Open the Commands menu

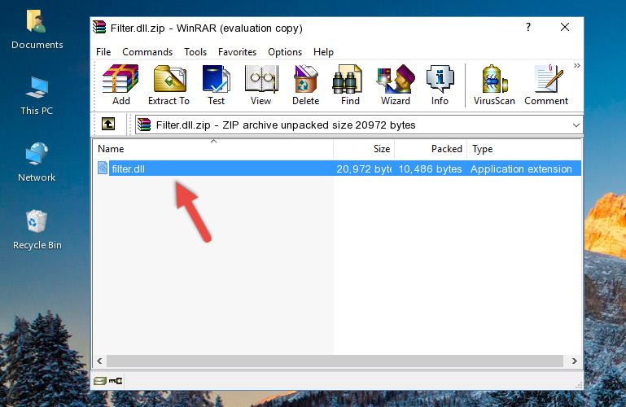click(147, 52)
